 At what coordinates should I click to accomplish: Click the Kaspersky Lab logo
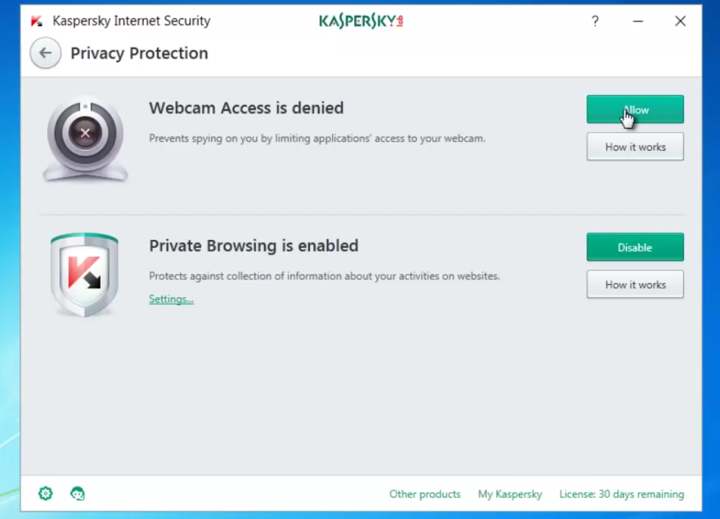(361, 21)
